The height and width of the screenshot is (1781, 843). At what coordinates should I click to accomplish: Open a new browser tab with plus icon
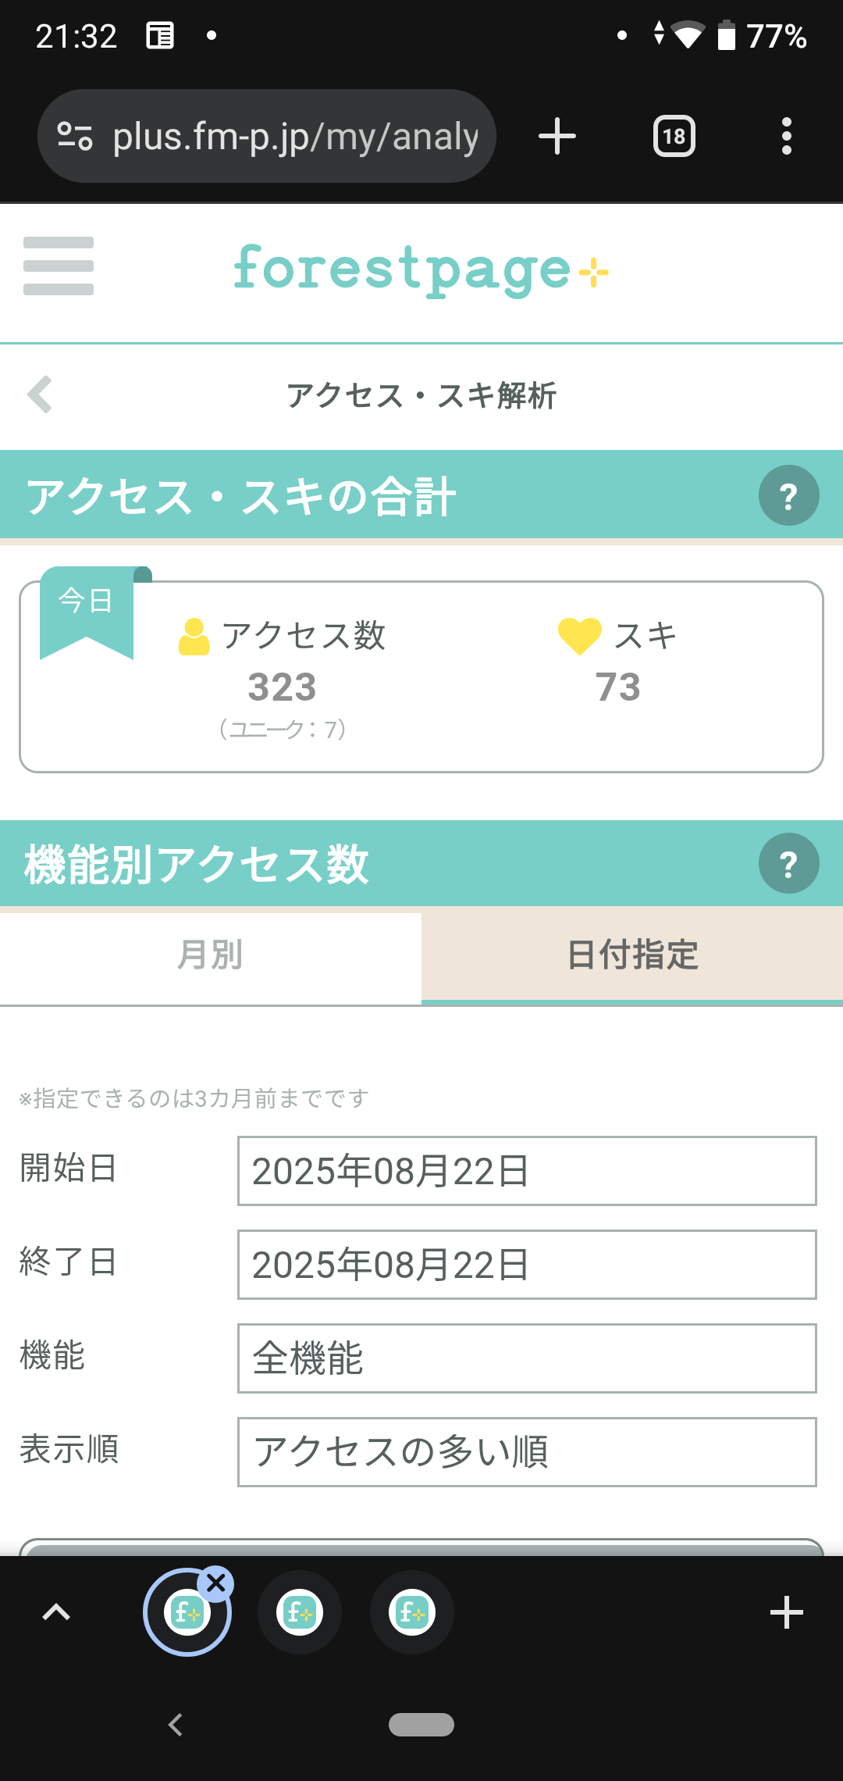pos(557,137)
